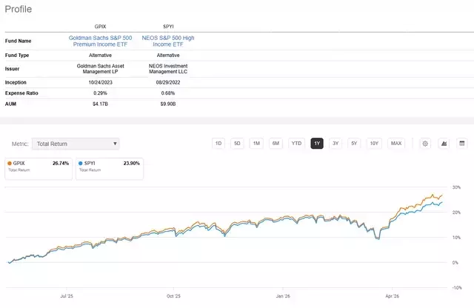Click the blue SPYI series color dot
The height and width of the screenshot is (308, 474).
pyautogui.click(x=81, y=163)
